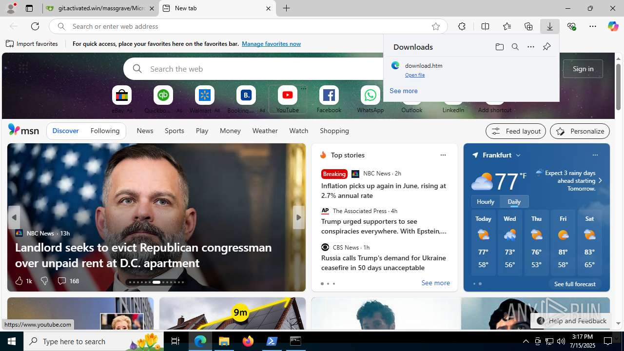The height and width of the screenshot is (351, 624).
Task: Open Shopping section
Action: (x=334, y=131)
